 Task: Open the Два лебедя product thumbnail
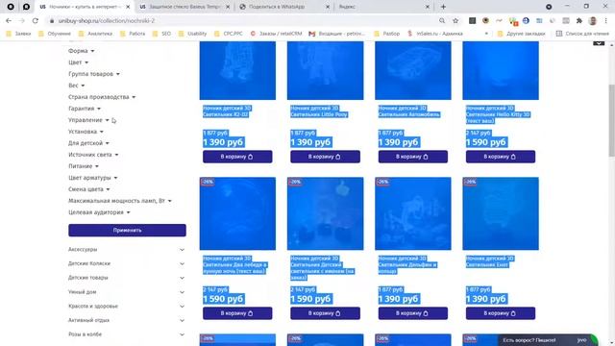coord(237,213)
